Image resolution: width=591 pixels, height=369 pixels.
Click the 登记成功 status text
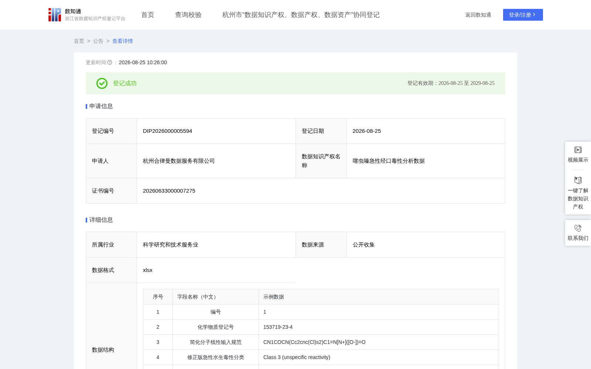(x=125, y=83)
